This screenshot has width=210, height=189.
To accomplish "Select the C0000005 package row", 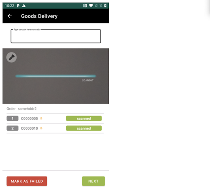I will (55, 118).
